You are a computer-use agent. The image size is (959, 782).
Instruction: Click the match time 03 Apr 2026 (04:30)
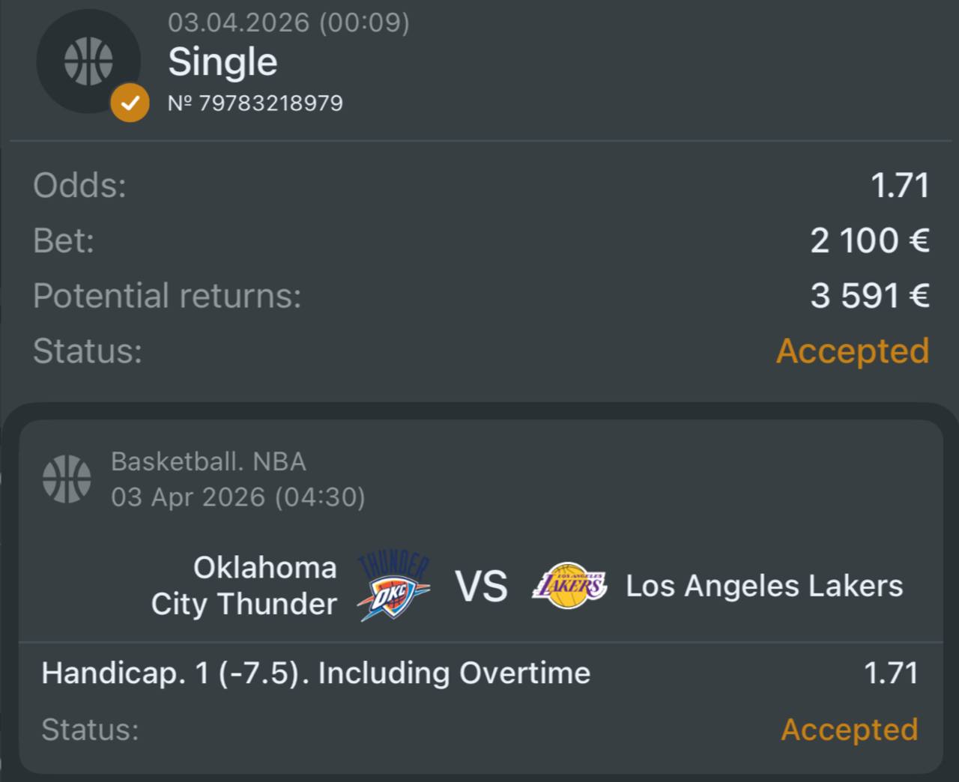238,497
